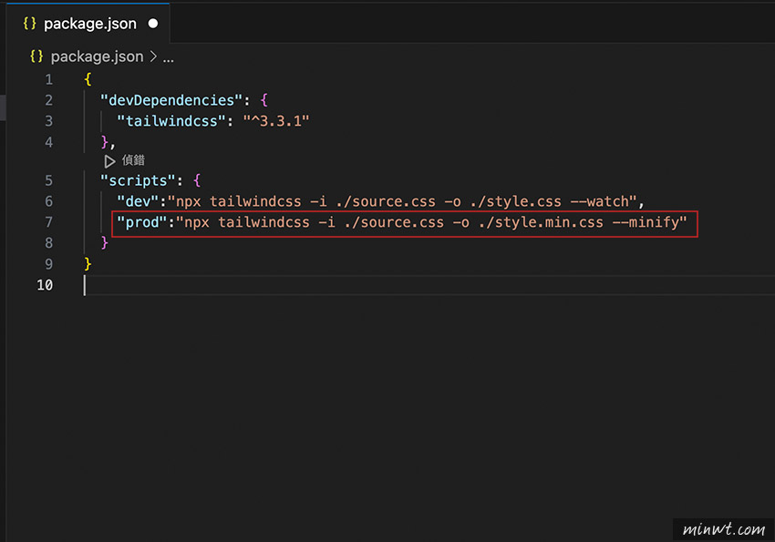775x542 pixels.
Task: Click line number 5 in the gutter
Action: coord(48,180)
